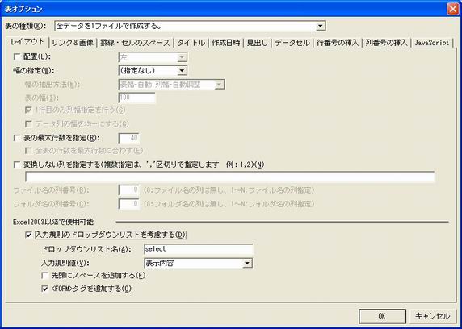Select the タイトル tab
The height and width of the screenshot is (329, 462).
[191, 43]
